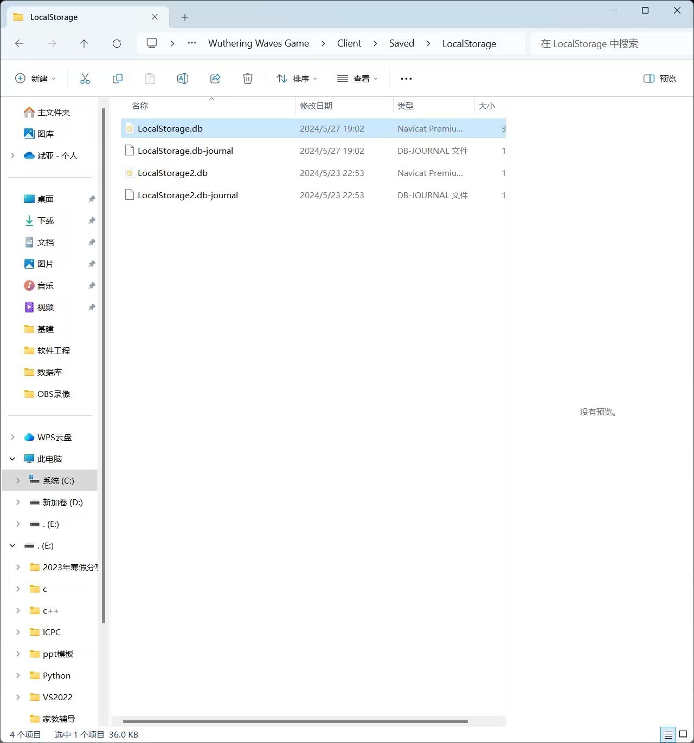This screenshot has height=743, width=694.
Task: Open a new tab with plus button
Action: pyautogui.click(x=185, y=17)
